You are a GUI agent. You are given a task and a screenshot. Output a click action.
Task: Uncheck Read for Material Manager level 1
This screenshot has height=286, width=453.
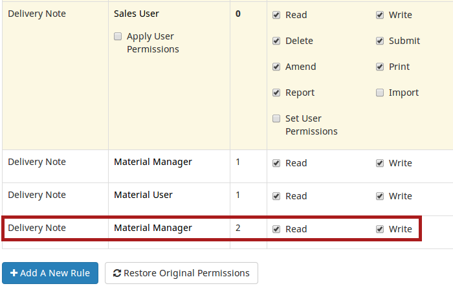(x=276, y=163)
